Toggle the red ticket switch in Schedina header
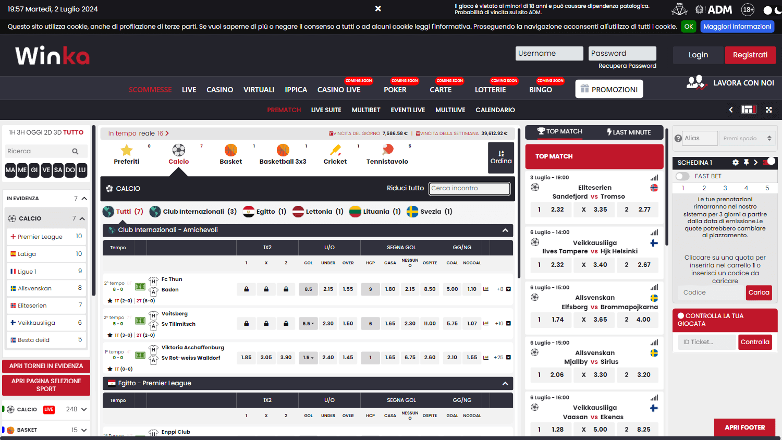Screen dimensions: 782x440 click(x=769, y=162)
